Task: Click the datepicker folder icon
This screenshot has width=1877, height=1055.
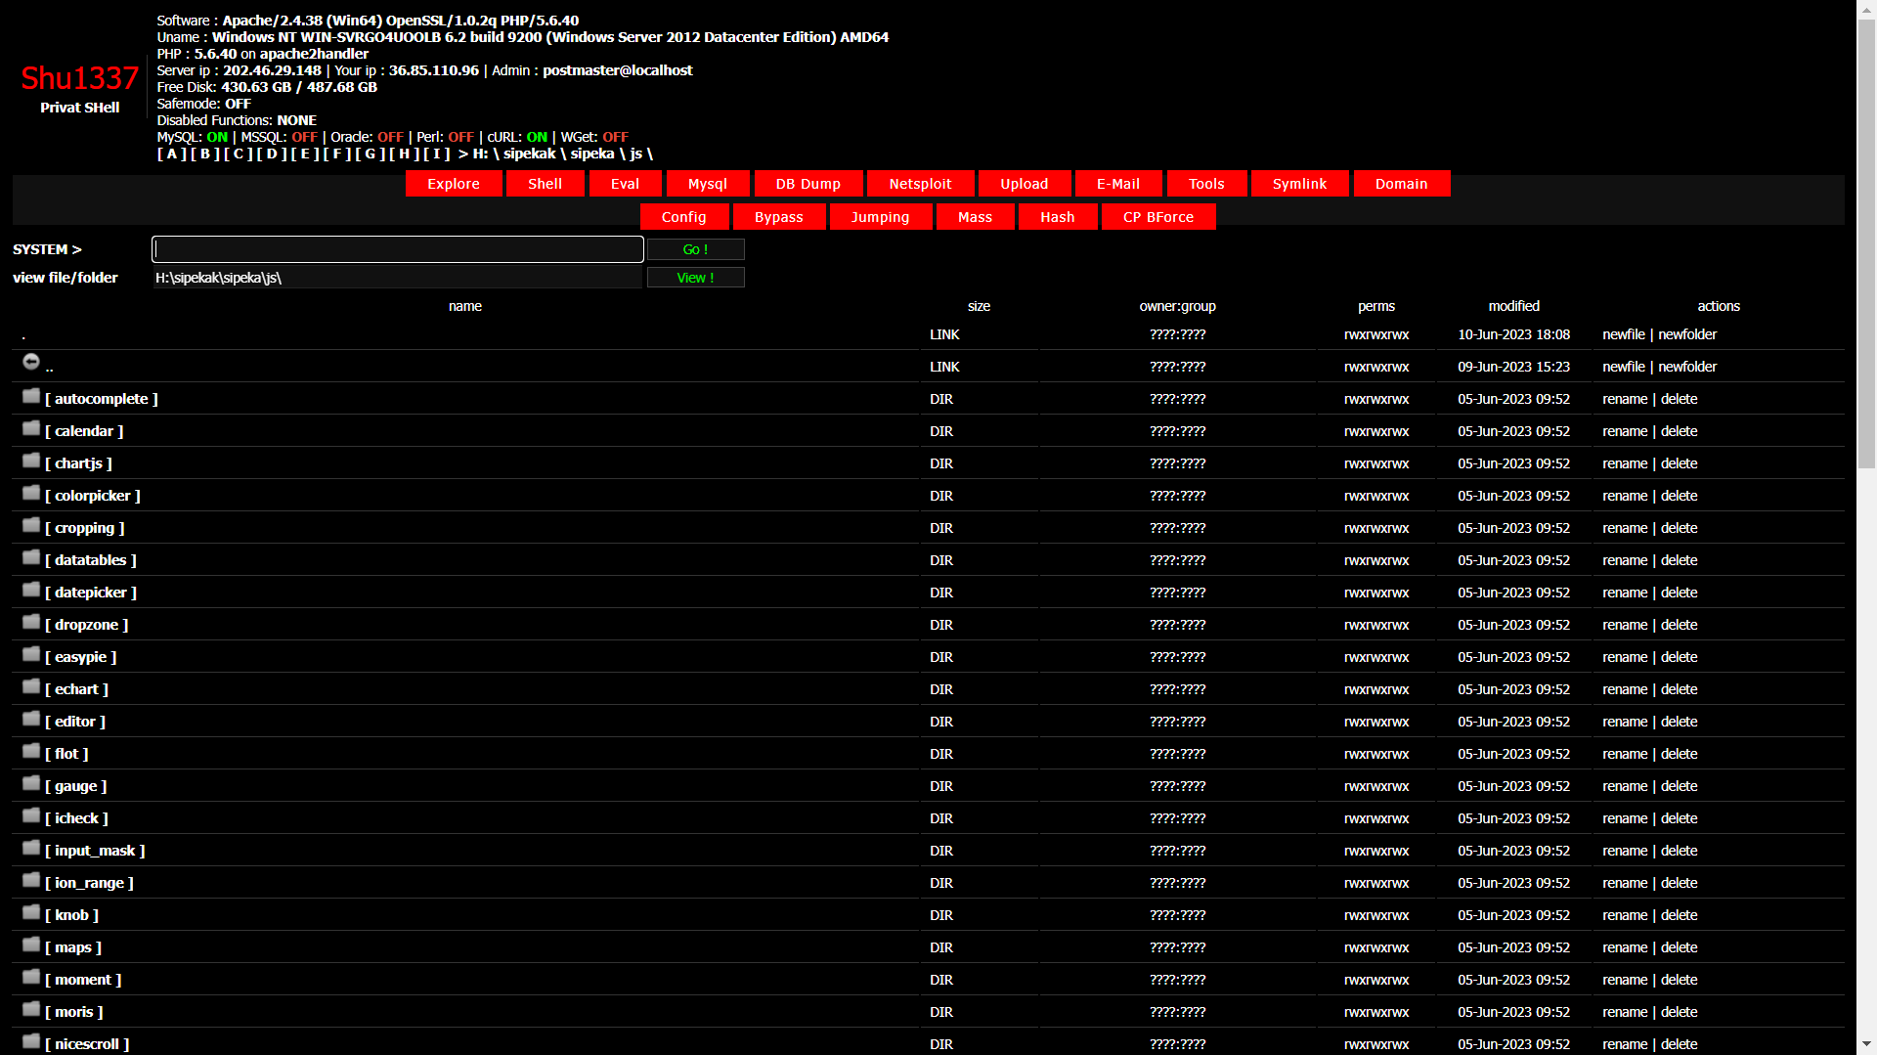Action: 31,590
